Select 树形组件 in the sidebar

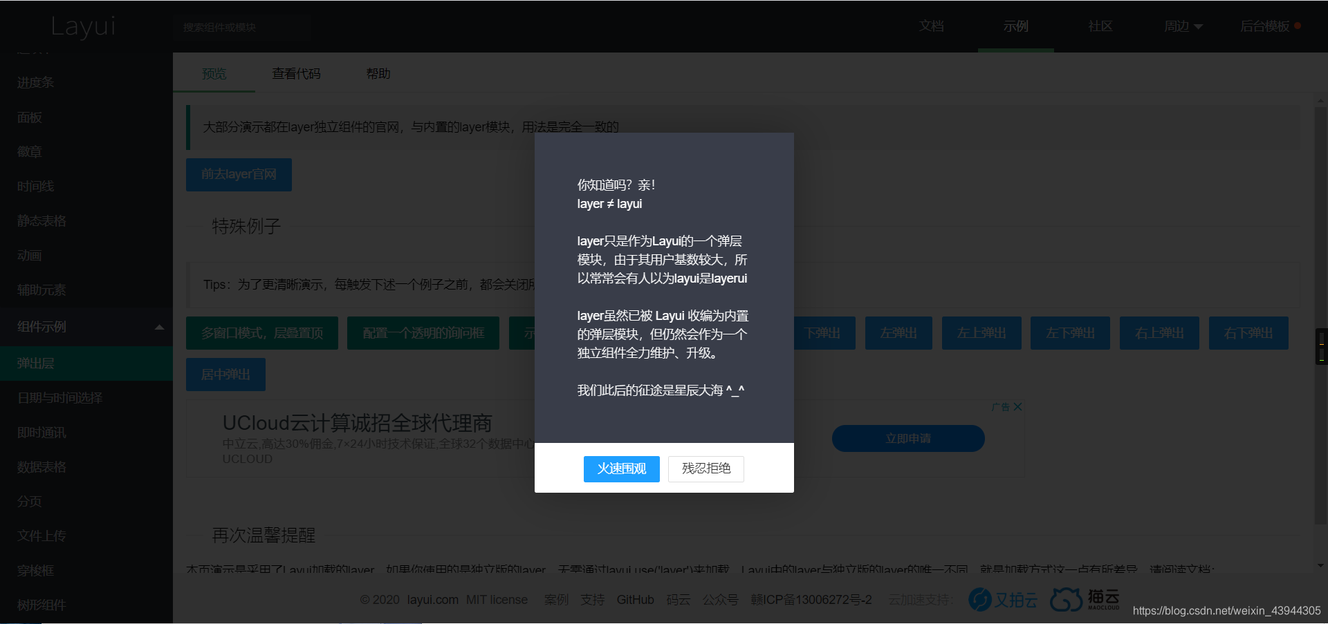click(x=41, y=605)
